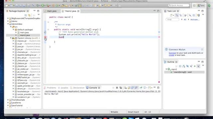This screenshot has width=213, height=119.
Task: Collapse the src folder
Action: point(11,27)
